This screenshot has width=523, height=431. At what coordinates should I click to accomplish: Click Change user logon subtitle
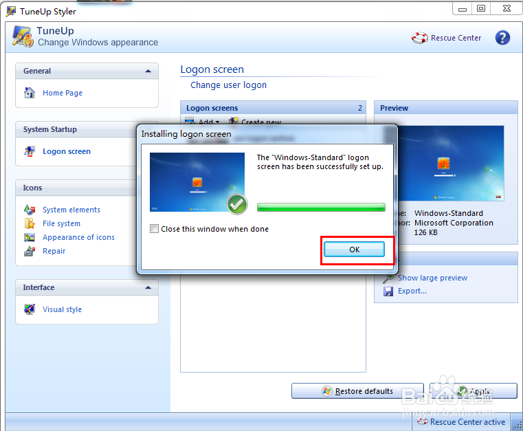(228, 85)
